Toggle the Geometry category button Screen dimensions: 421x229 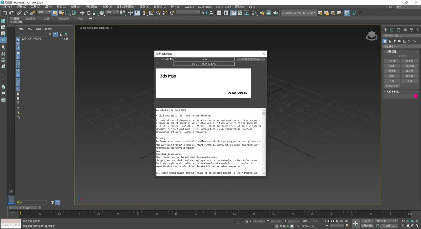pos(385,41)
